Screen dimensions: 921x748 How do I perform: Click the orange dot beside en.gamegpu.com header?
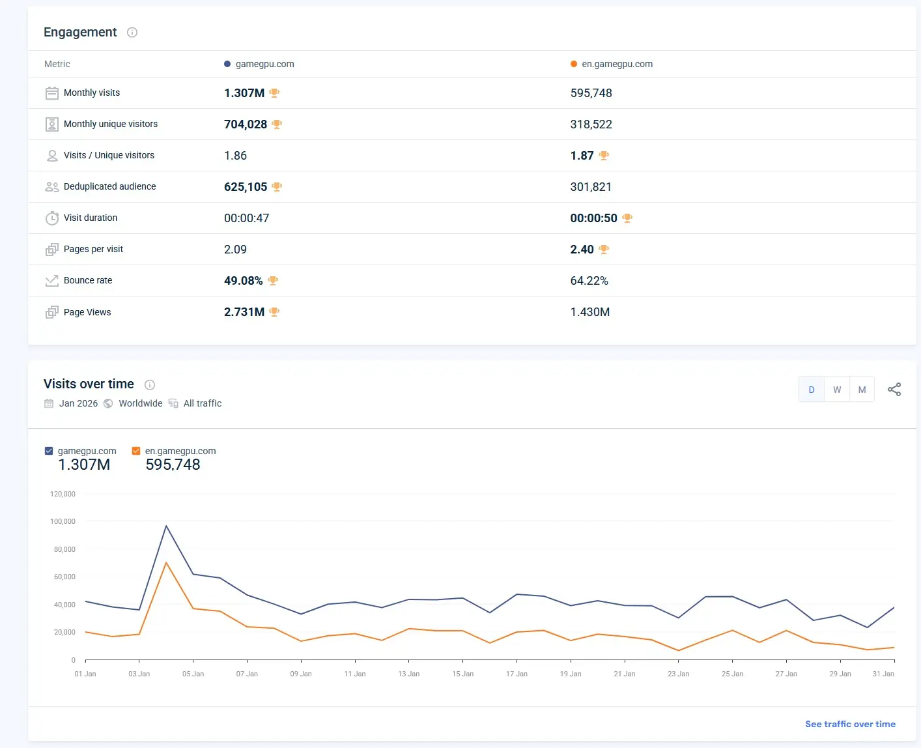coord(574,64)
